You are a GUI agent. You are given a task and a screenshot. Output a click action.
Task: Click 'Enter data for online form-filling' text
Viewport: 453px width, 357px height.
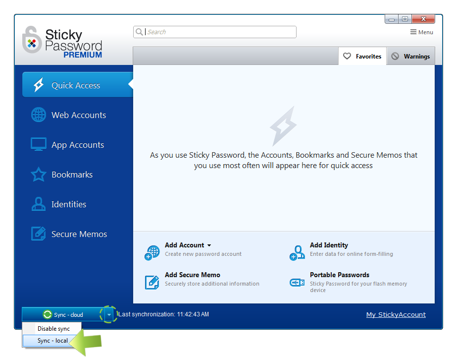[x=352, y=254]
